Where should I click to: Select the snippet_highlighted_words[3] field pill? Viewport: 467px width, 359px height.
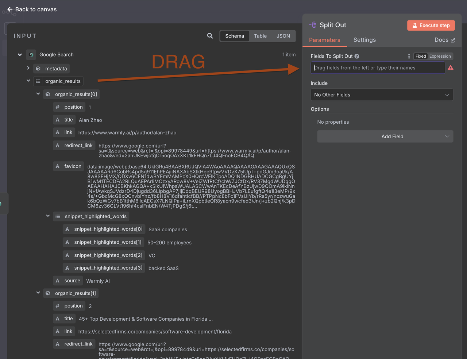click(104, 268)
